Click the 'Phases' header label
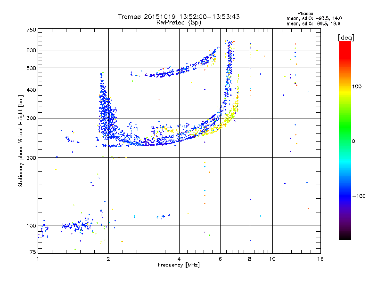Image resolution: width=377 pixels, height=282 pixels. pos(305,14)
